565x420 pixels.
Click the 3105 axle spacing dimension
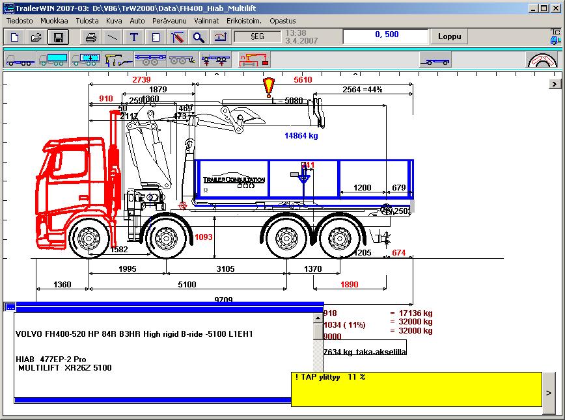[x=226, y=269]
